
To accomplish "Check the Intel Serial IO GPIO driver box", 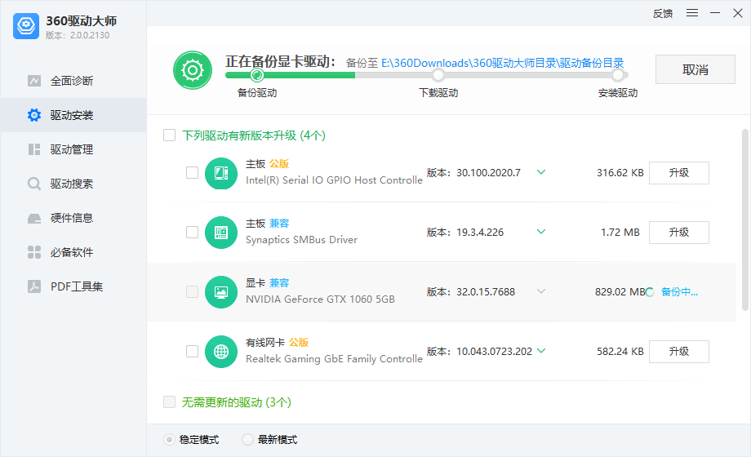I will coord(192,172).
